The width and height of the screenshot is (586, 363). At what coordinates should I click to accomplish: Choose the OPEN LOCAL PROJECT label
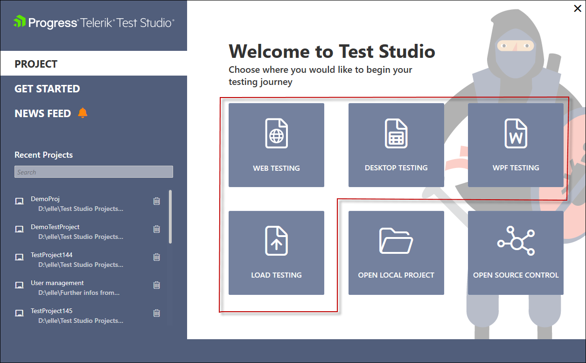click(396, 275)
